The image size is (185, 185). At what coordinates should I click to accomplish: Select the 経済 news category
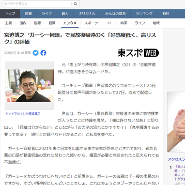tap(52, 23)
